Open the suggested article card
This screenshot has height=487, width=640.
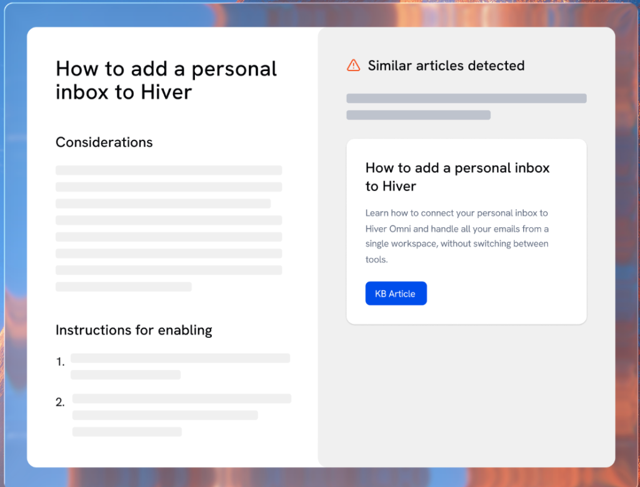466,231
